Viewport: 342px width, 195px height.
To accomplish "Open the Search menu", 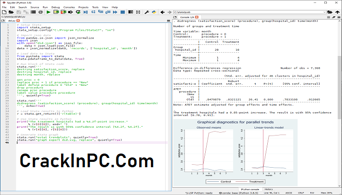I will 22,7.
